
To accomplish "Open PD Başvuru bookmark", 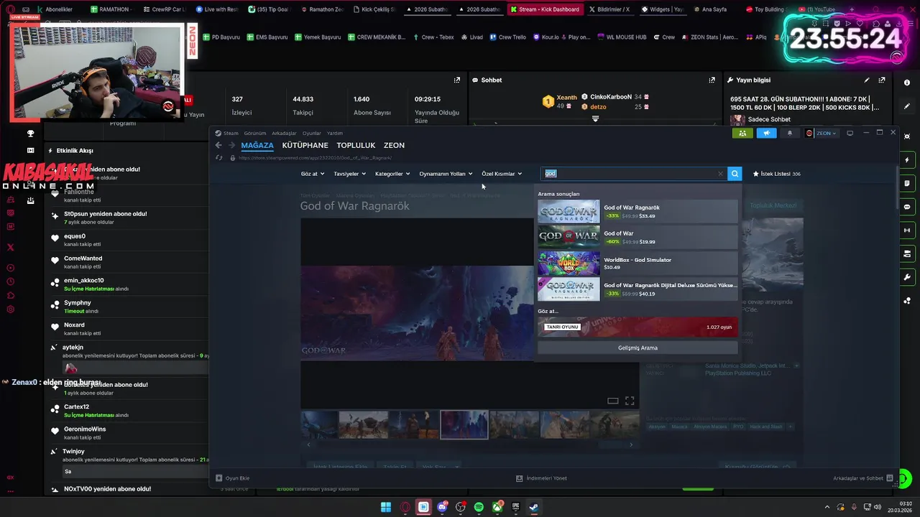I will tap(221, 37).
